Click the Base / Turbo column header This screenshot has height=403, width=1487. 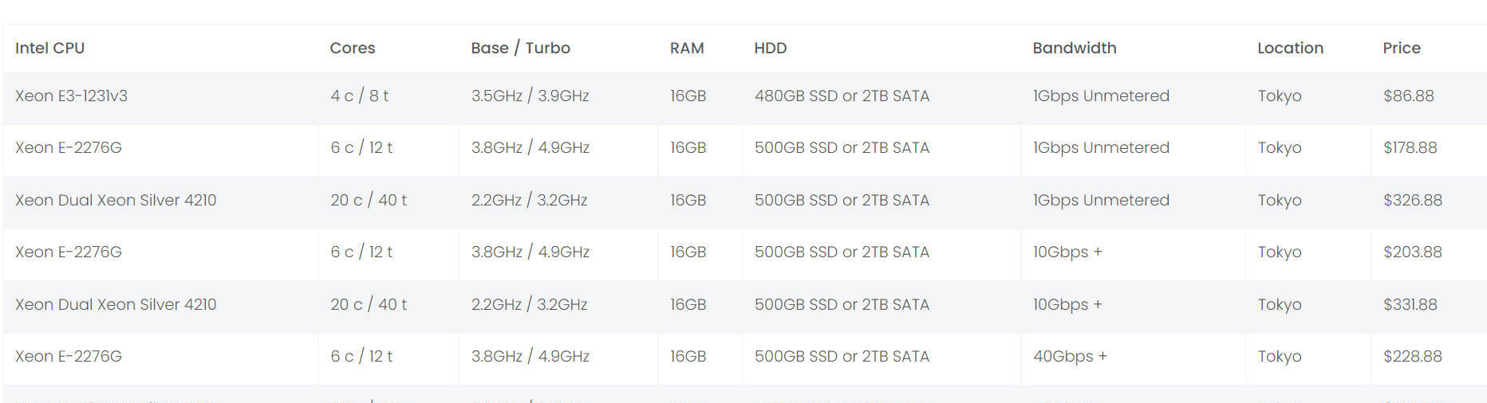point(520,48)
